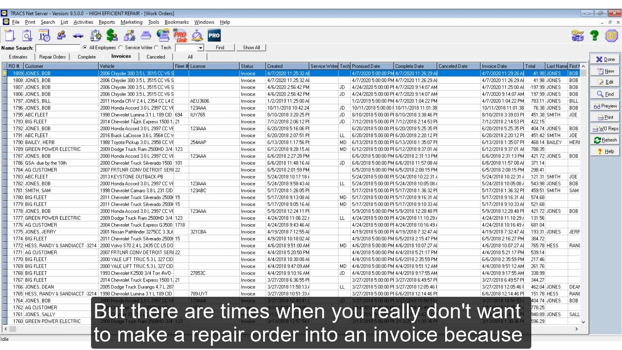Open the calendar scheduler icon
Image resolution: width=622 pixels, height=350 pixels.
pyautogui.click(x=44, y=35)
